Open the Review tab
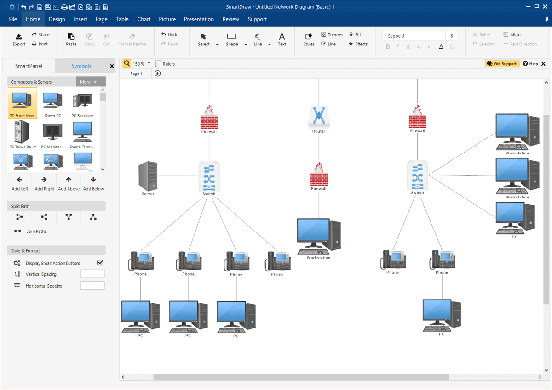 click(x=230, y=19)
